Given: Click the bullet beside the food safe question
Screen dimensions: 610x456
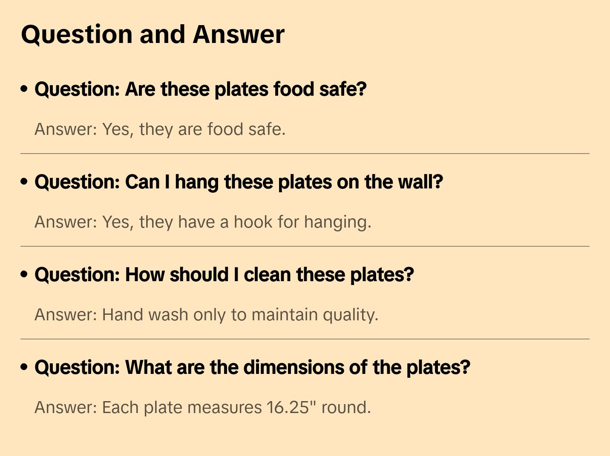Looking at the screenshot, I should pyautogui.click(x=24, y=89).
